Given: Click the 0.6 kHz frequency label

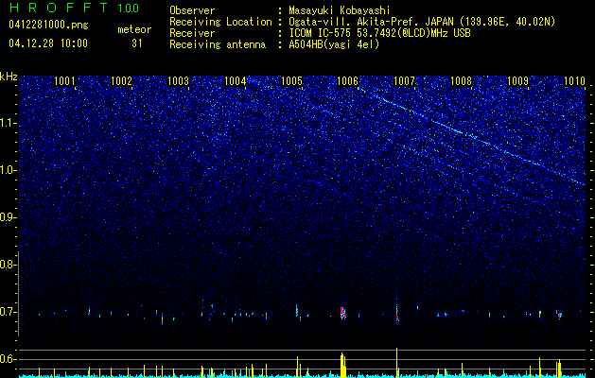Looking at the screenshot, I should [8, 359].
